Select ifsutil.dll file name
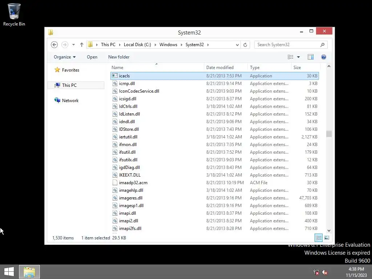This screenshot has width=372, height=279. [x=127, y=152]
